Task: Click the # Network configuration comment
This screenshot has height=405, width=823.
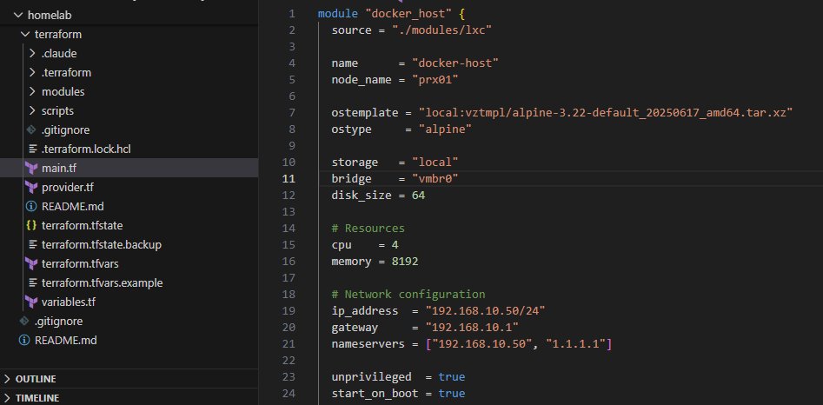Action: (x=408, y=294)
